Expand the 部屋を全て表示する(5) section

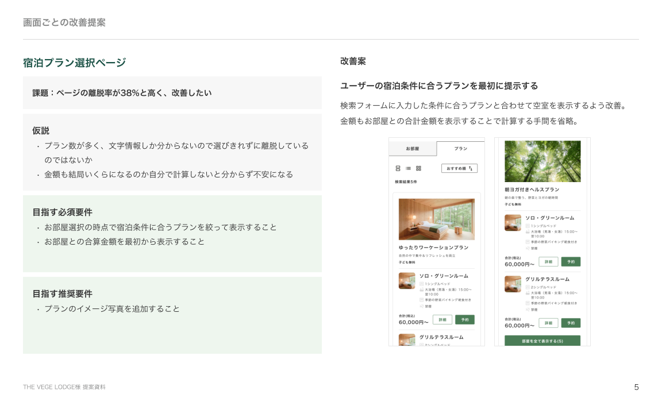[x=542, y=341]
